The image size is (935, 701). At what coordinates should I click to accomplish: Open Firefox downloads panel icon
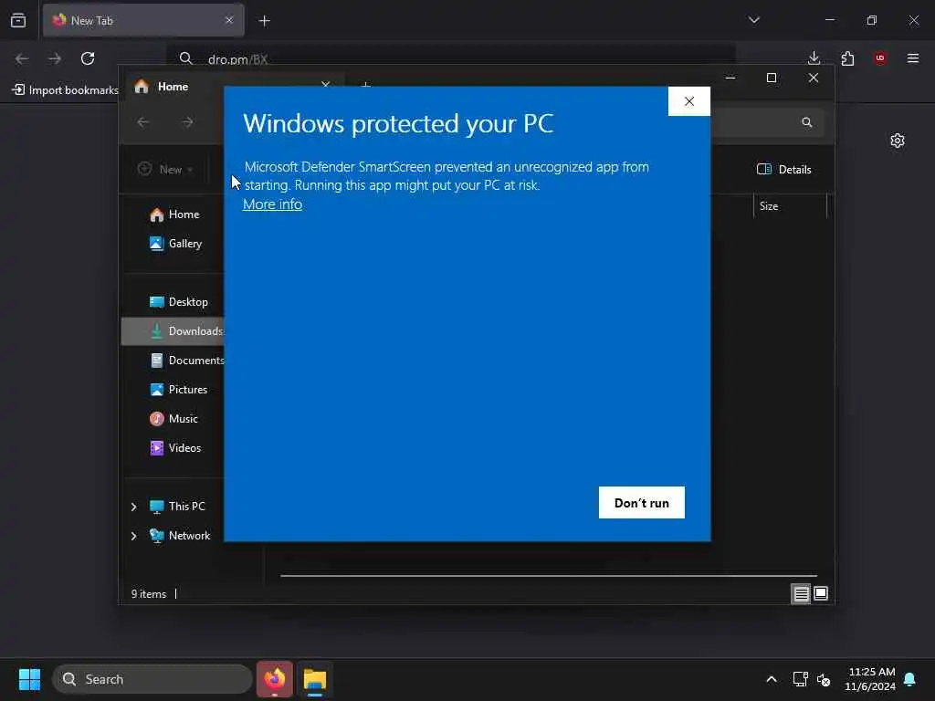pyautogui.click(x=814, y=58)
